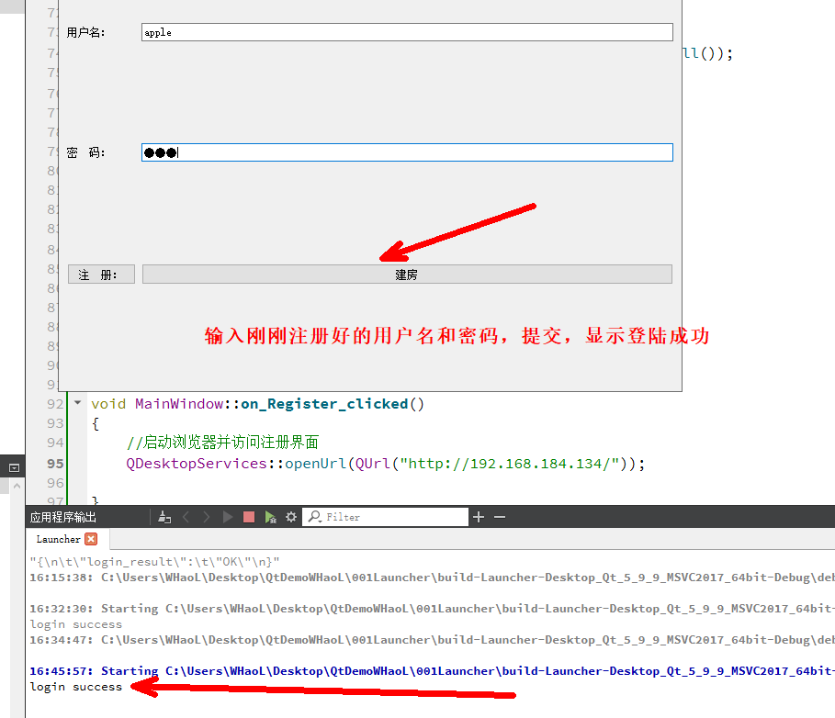Collapse the on_Register_clicked function fold marker
835x718 pixels.
77,403
